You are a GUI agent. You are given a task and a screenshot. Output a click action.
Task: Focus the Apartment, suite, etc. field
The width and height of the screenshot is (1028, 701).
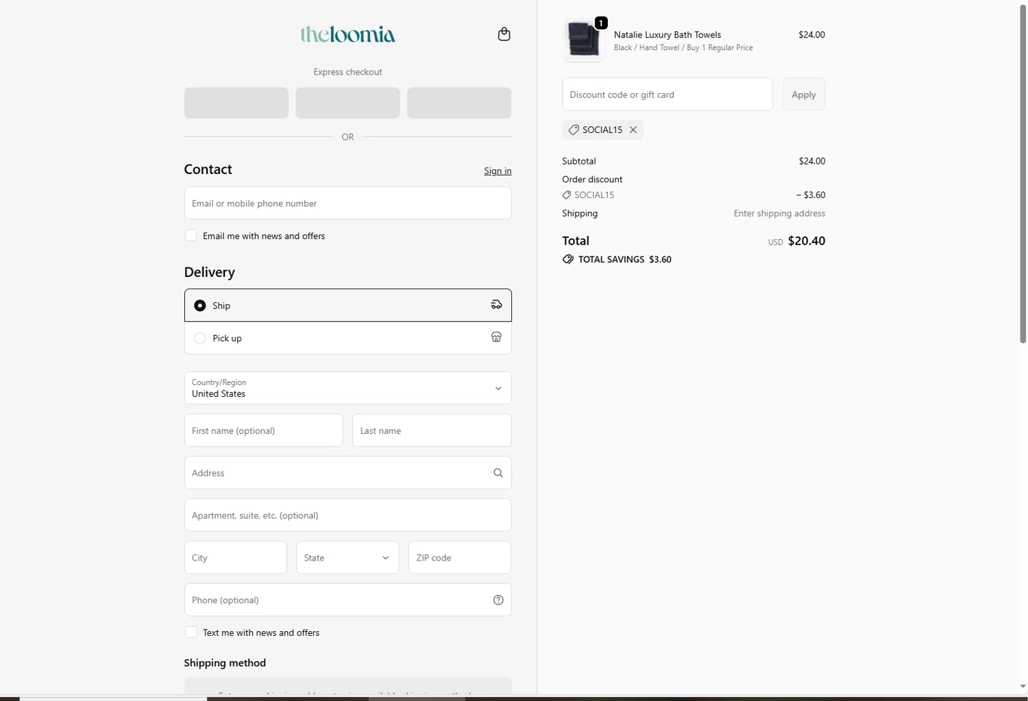pyautogui.click(x=347, y=515)
